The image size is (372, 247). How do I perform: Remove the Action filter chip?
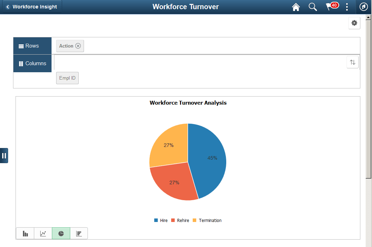tap(77, 46)
